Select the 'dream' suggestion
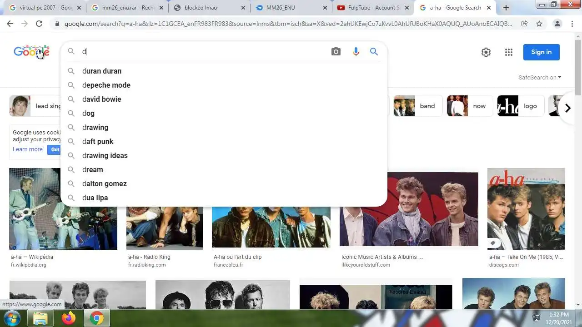Screen dimensions: 582x327 pos(223,169)
